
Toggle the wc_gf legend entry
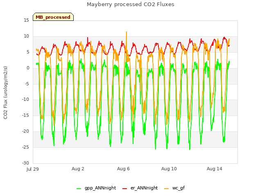tap(174, 188)
